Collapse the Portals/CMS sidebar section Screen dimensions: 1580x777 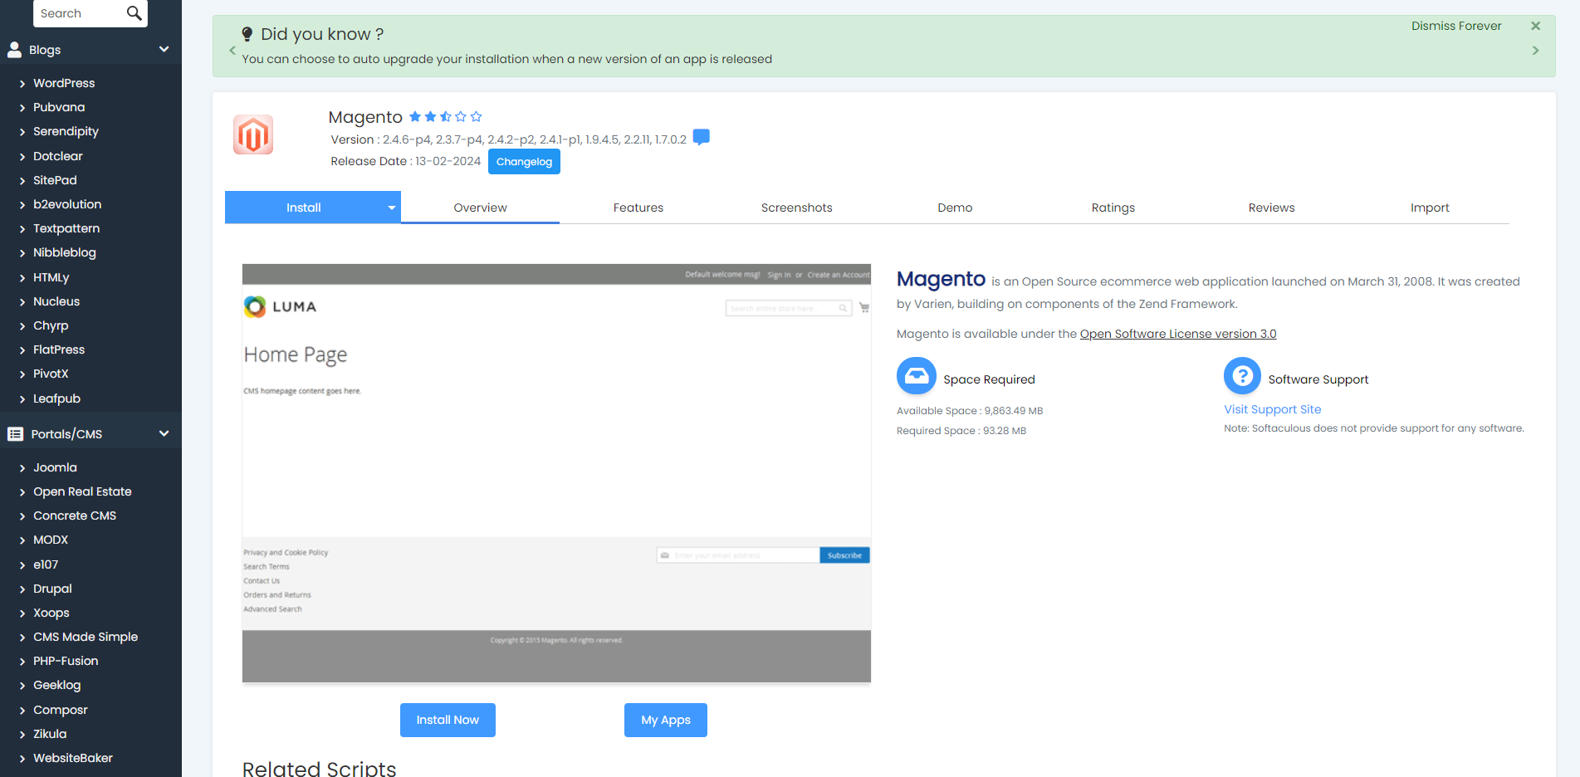pos(164,434)
